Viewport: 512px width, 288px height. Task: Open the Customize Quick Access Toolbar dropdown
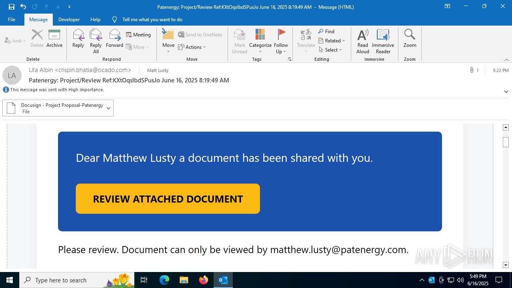69,6
